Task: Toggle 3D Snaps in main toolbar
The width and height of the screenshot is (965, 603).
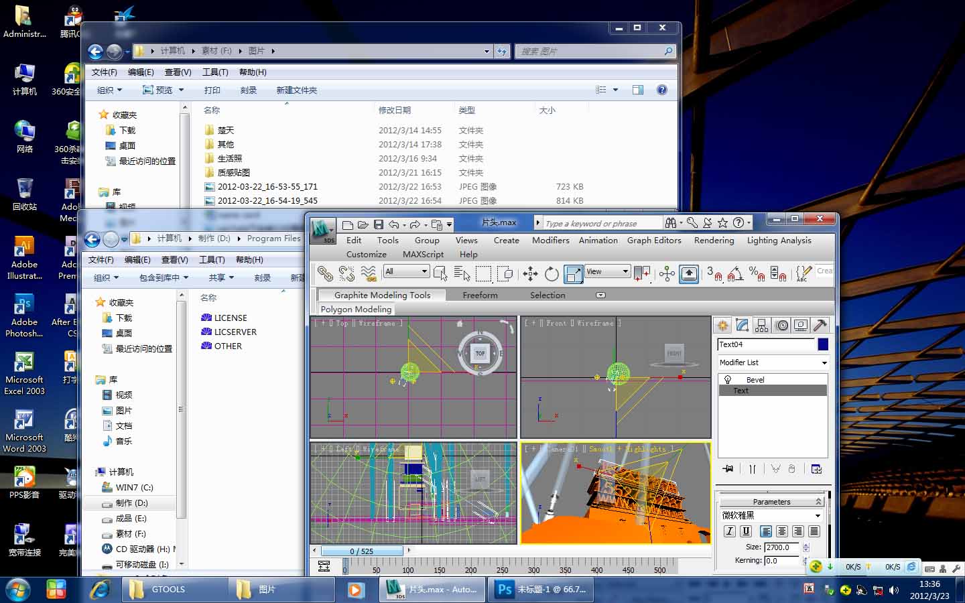Action: pos(714,273)
